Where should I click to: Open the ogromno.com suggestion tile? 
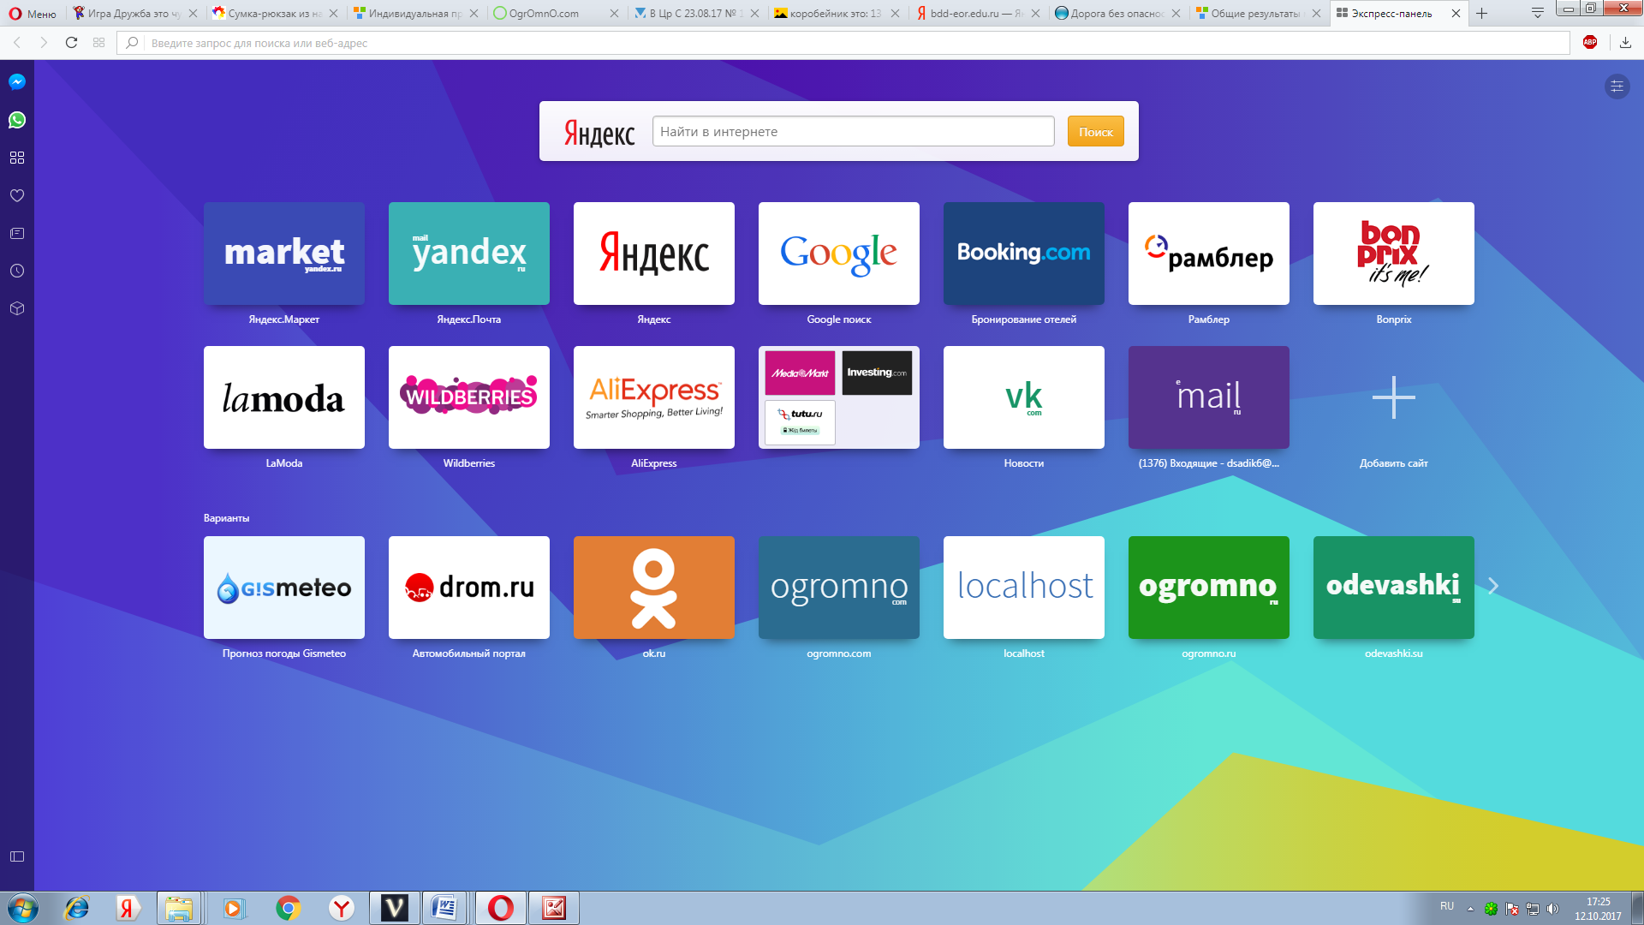click(x=839, y=588)
